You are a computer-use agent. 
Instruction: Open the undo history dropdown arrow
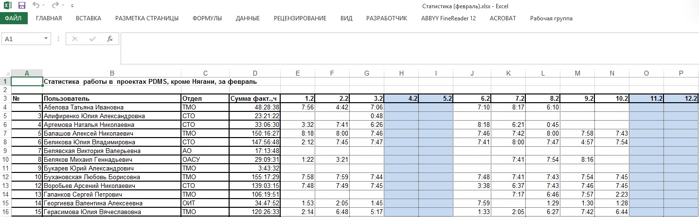44,6
